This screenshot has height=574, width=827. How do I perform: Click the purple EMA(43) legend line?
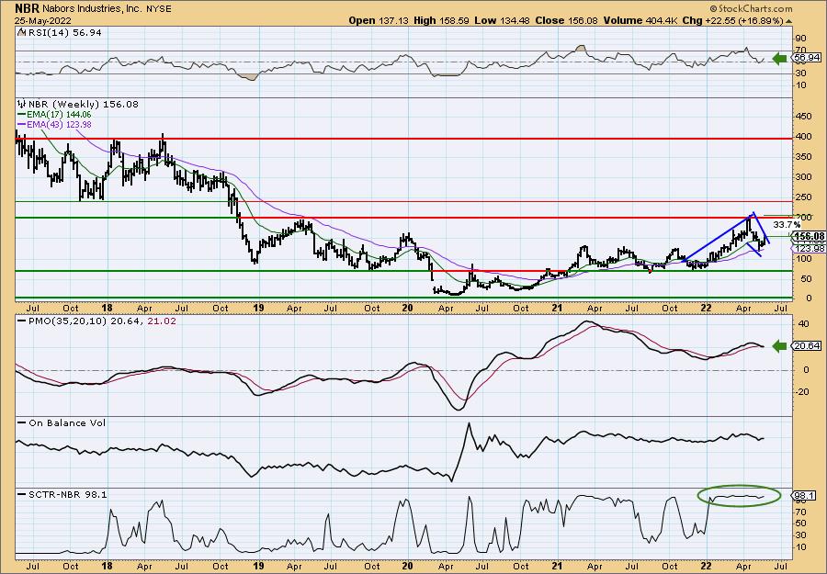point(21,124)
